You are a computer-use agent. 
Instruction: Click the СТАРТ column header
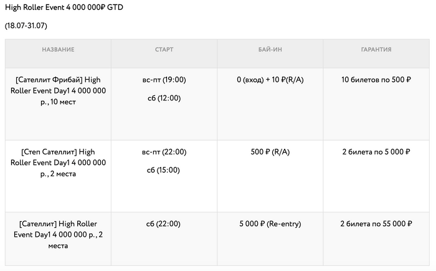[x=164, y=49]
